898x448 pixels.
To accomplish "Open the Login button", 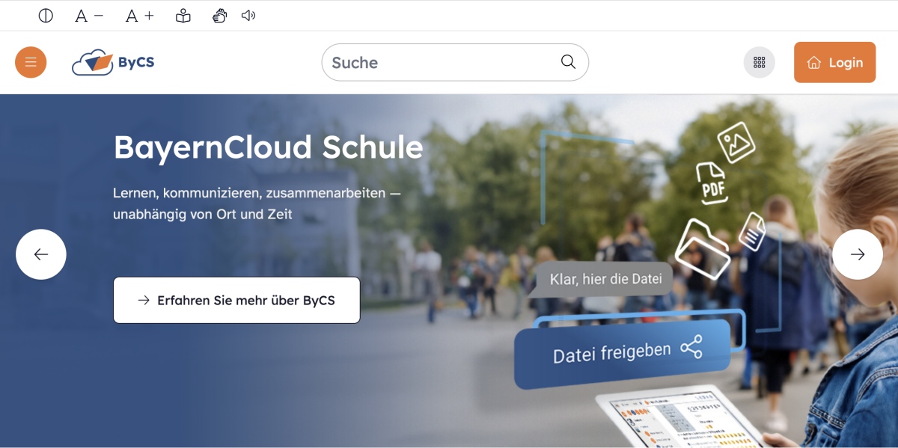I will pyautogui.click(x=834, y=62).
